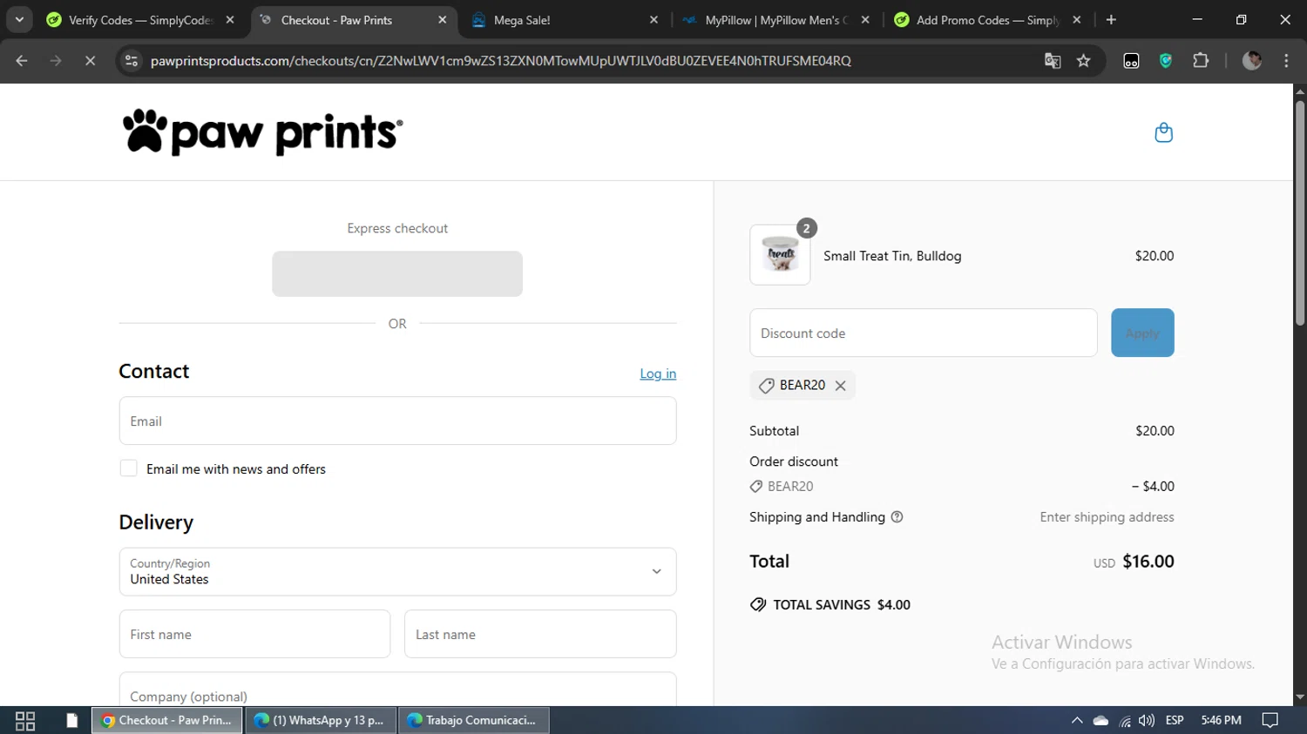
Task: Click the Paw Prints logo
Action: coord(262,132)
